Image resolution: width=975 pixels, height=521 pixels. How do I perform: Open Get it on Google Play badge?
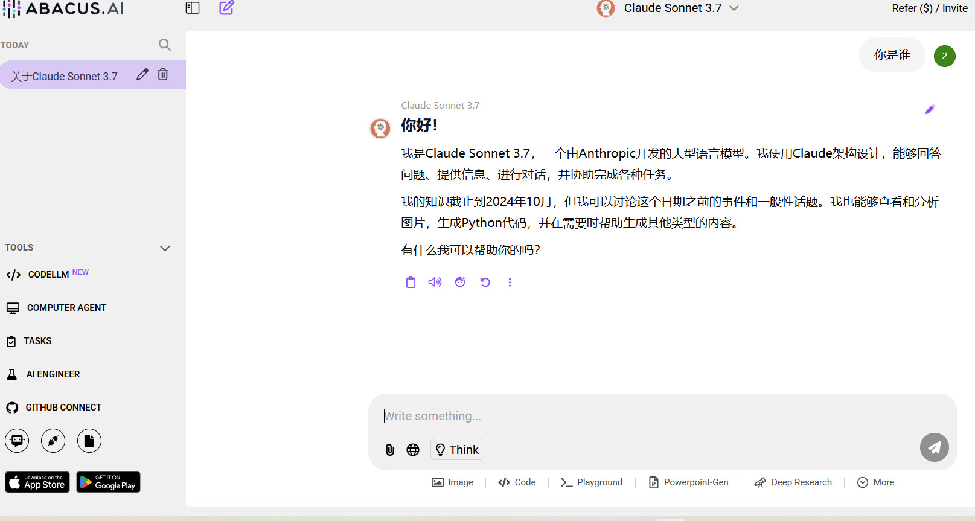pos(108,482)
